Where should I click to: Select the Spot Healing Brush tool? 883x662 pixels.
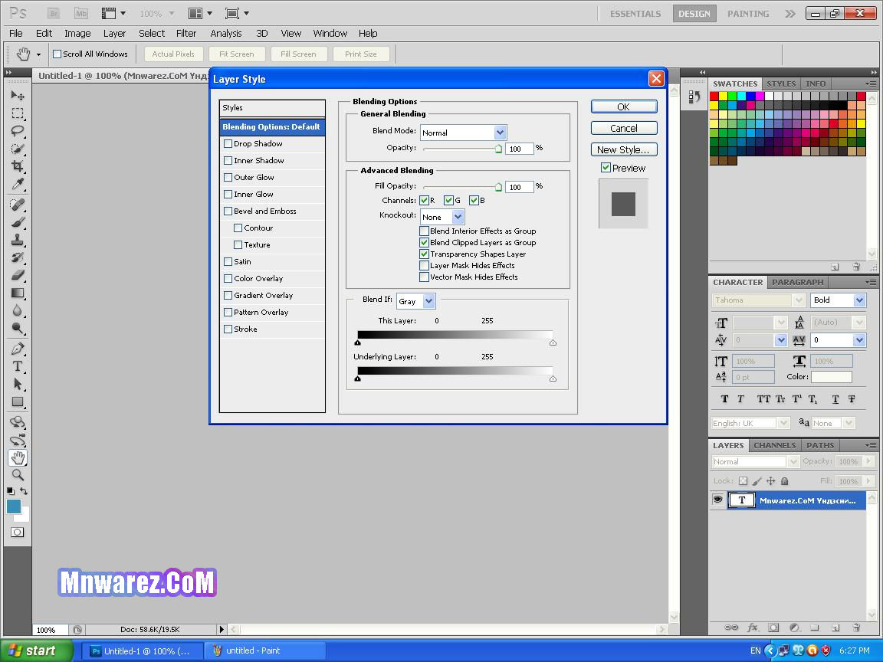point(18,205)
